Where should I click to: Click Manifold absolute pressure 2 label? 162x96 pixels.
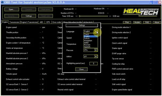(17, 58)
